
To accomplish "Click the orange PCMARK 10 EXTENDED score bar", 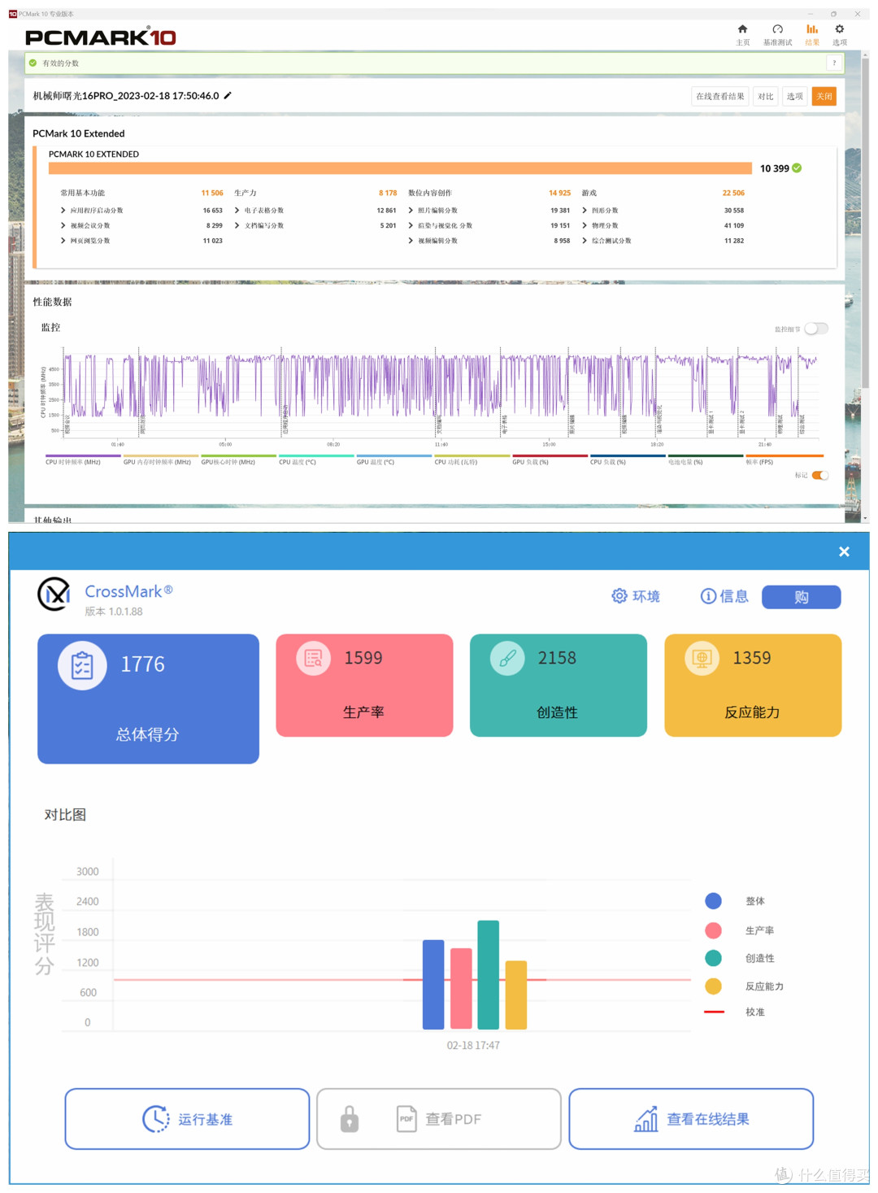I will click(400, 168).
